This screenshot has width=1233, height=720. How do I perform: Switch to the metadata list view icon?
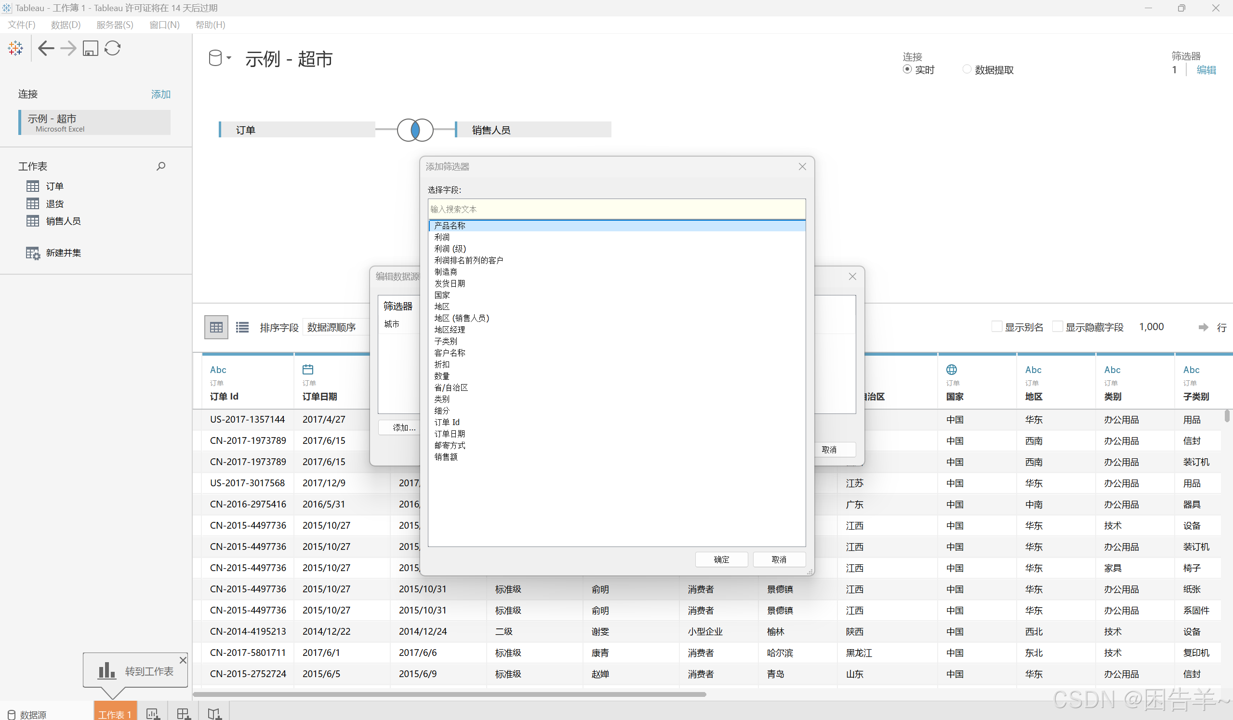(x=242, y=327)
